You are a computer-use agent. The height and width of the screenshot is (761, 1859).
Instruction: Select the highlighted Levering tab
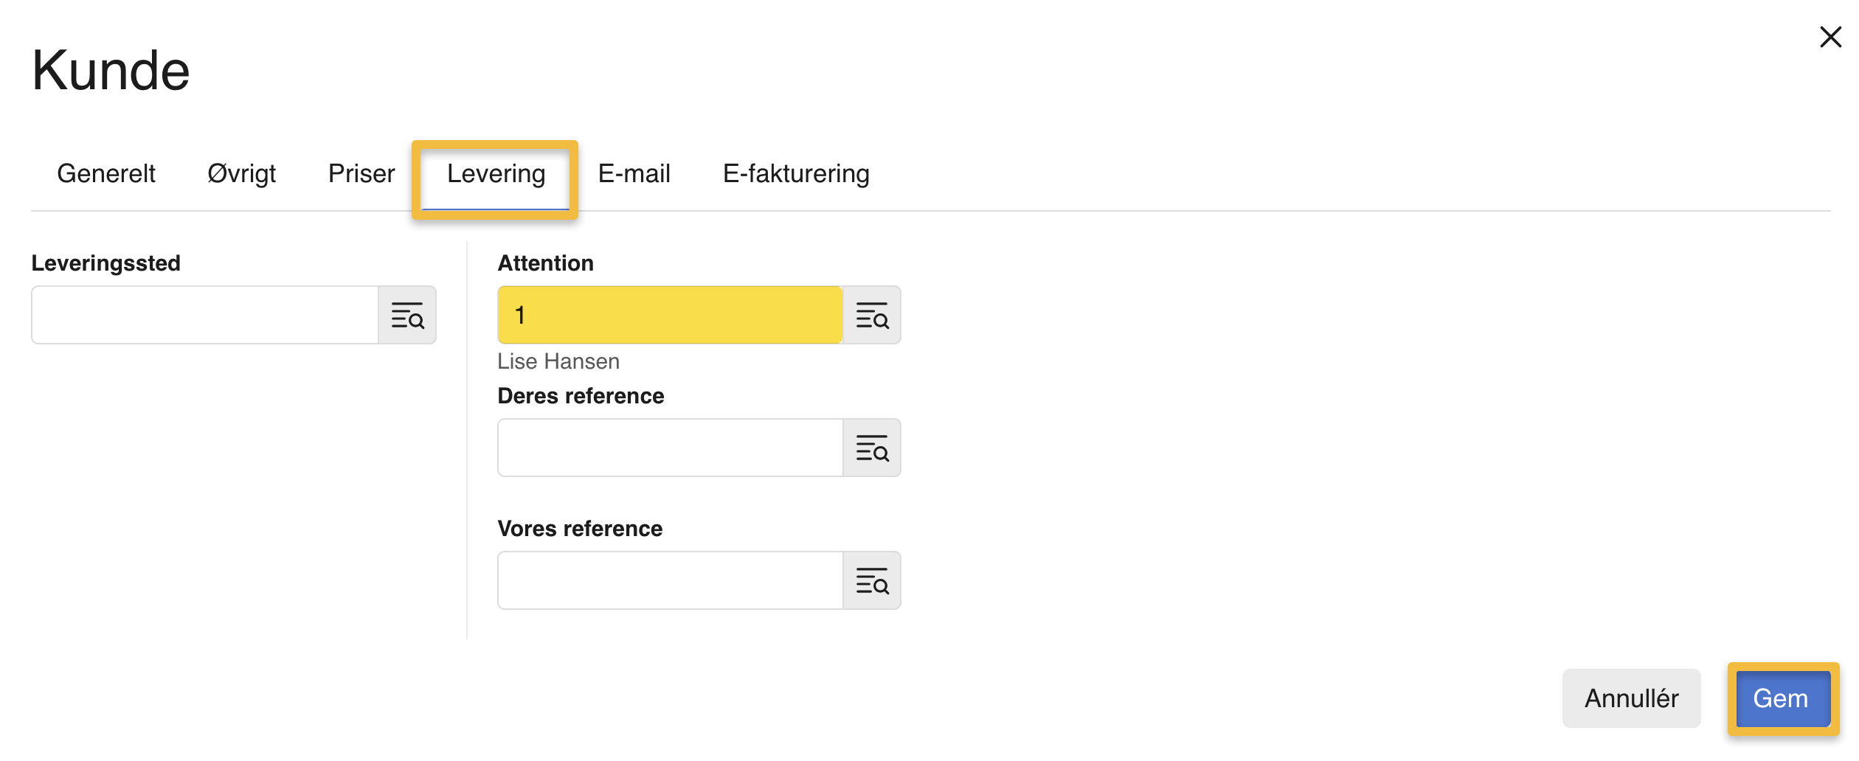496,176
